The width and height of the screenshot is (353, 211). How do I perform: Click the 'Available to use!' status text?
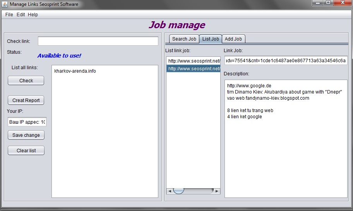point(59,56)
